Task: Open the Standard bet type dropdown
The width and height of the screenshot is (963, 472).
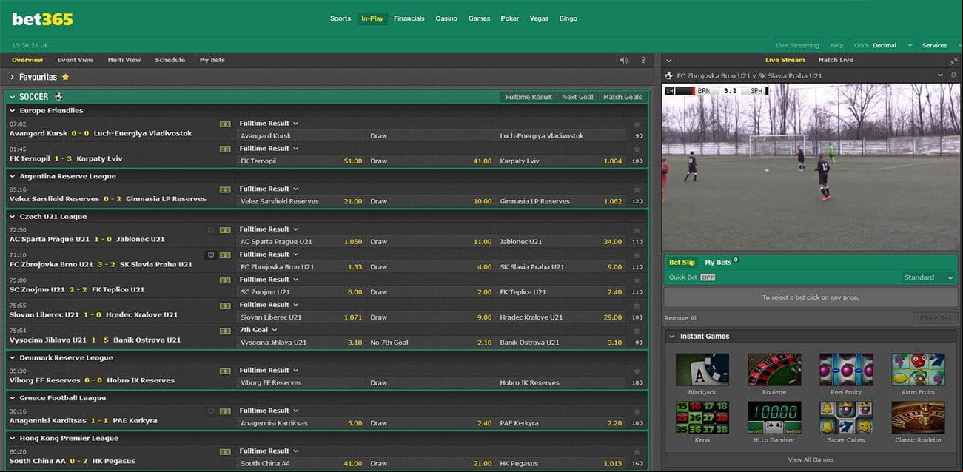Action: point(928,277)
